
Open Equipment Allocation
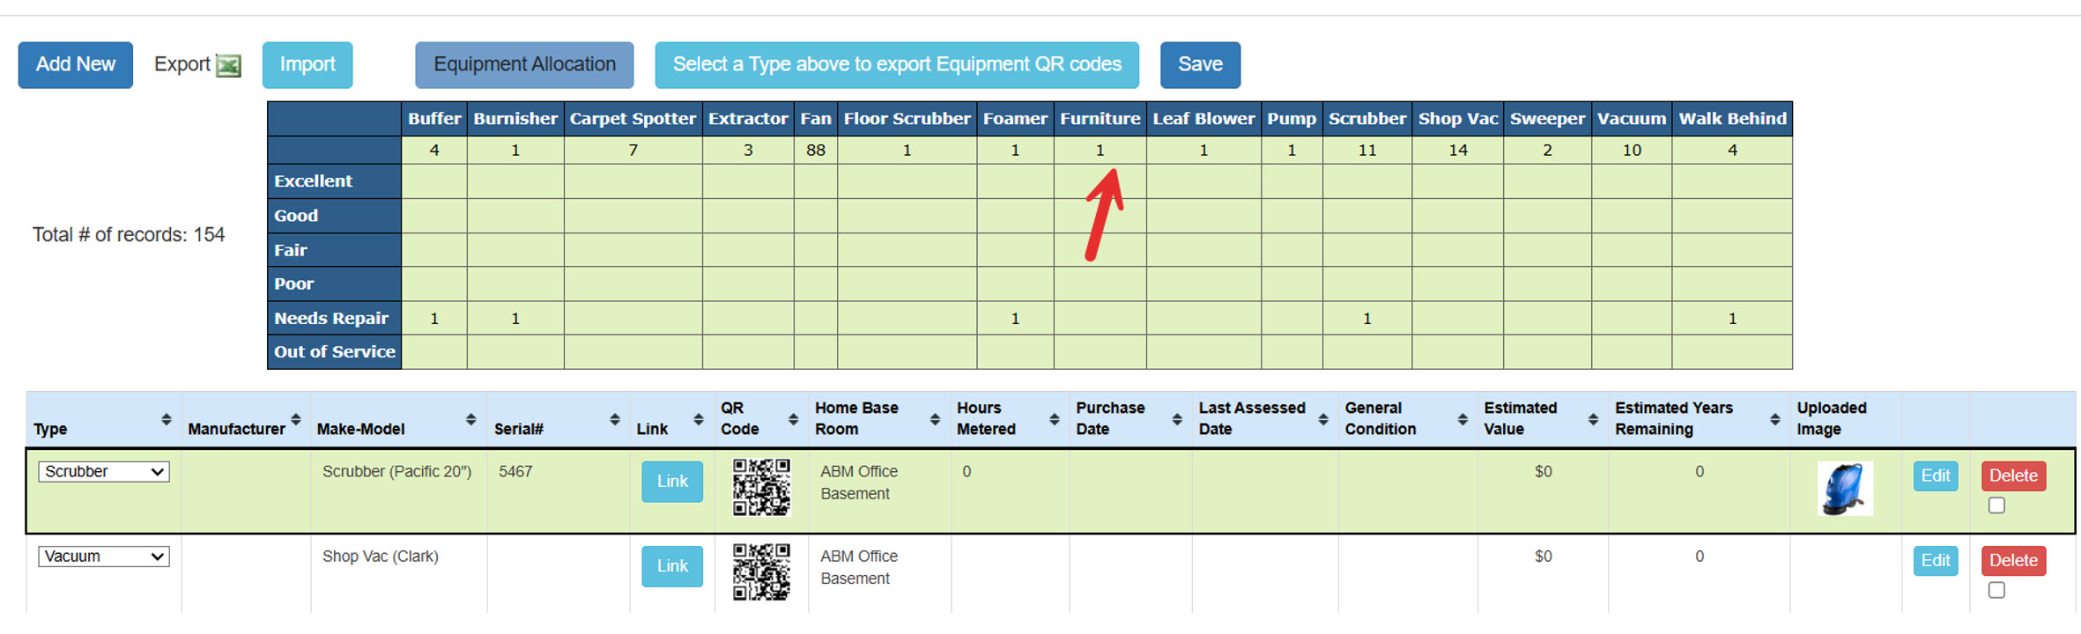pos(524,64)
